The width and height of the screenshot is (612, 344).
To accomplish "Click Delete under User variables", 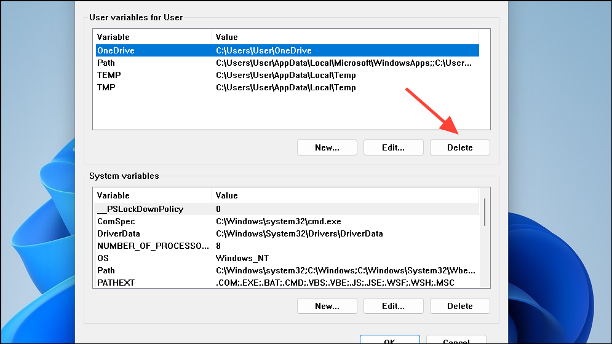I will coord(460,147).
